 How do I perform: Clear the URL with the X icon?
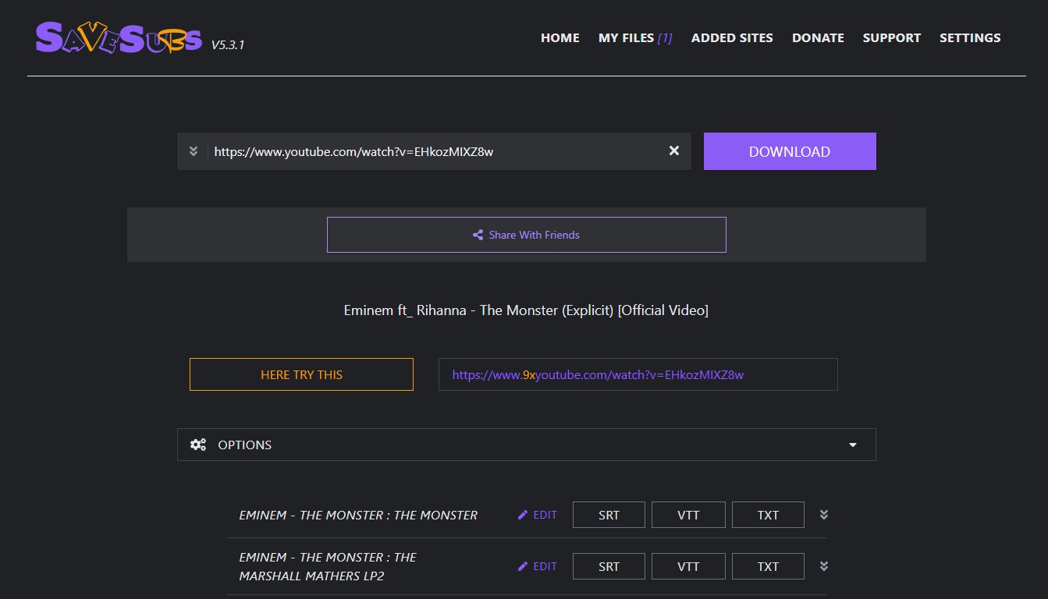click(x=674, y=151)
